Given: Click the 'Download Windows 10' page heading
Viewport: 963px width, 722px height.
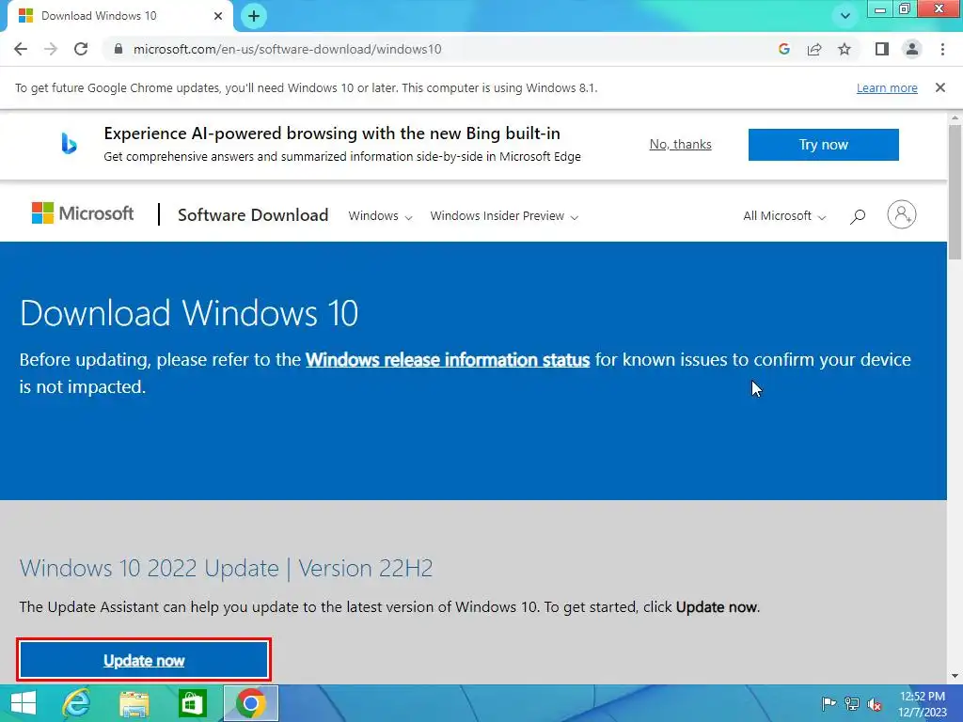Looking at the screenshot, I should (x=189, y=312).
